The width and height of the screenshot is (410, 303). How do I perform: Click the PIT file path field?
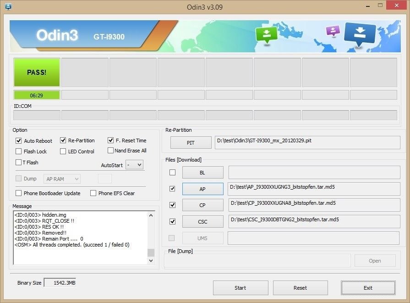[307, 142]
